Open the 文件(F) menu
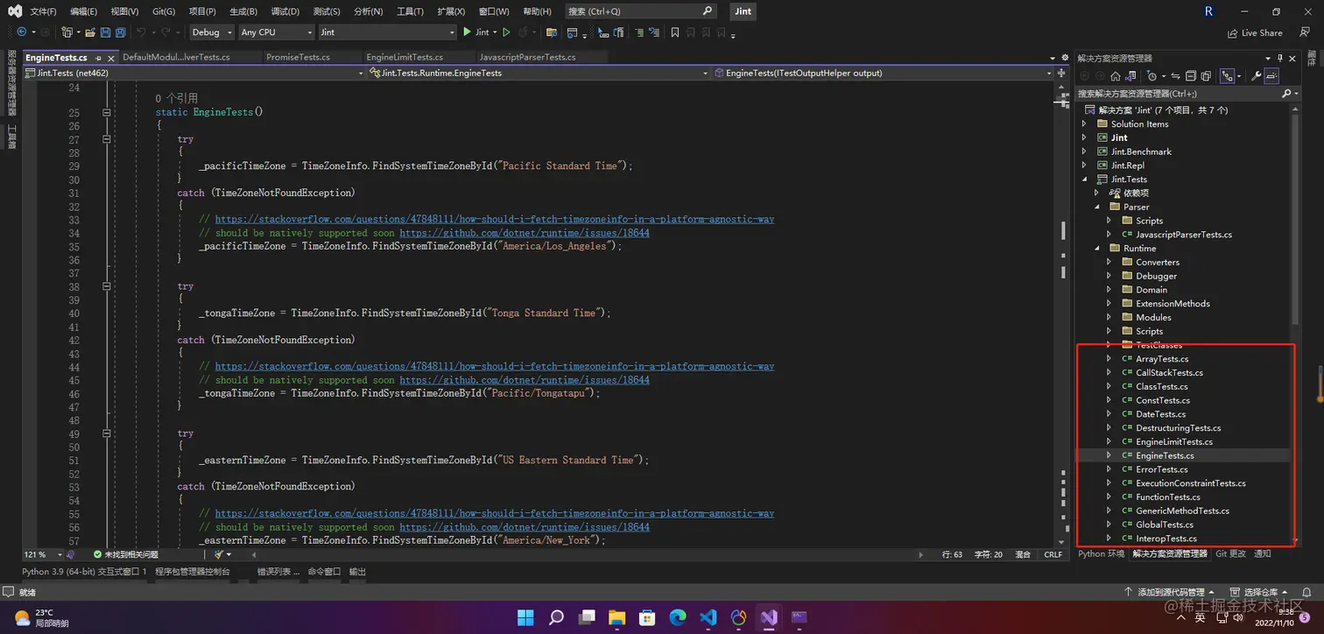 [43, 11]
